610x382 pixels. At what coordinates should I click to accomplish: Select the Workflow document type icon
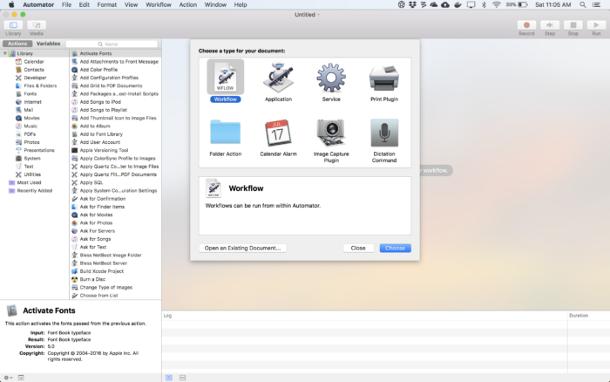225,77
